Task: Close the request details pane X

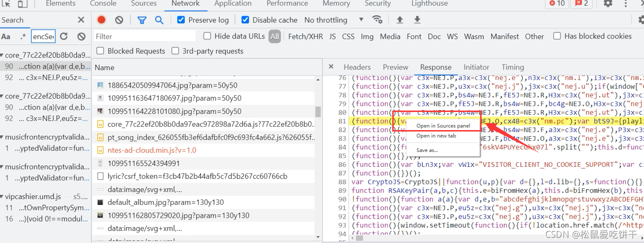Action: tap(331, 67)
